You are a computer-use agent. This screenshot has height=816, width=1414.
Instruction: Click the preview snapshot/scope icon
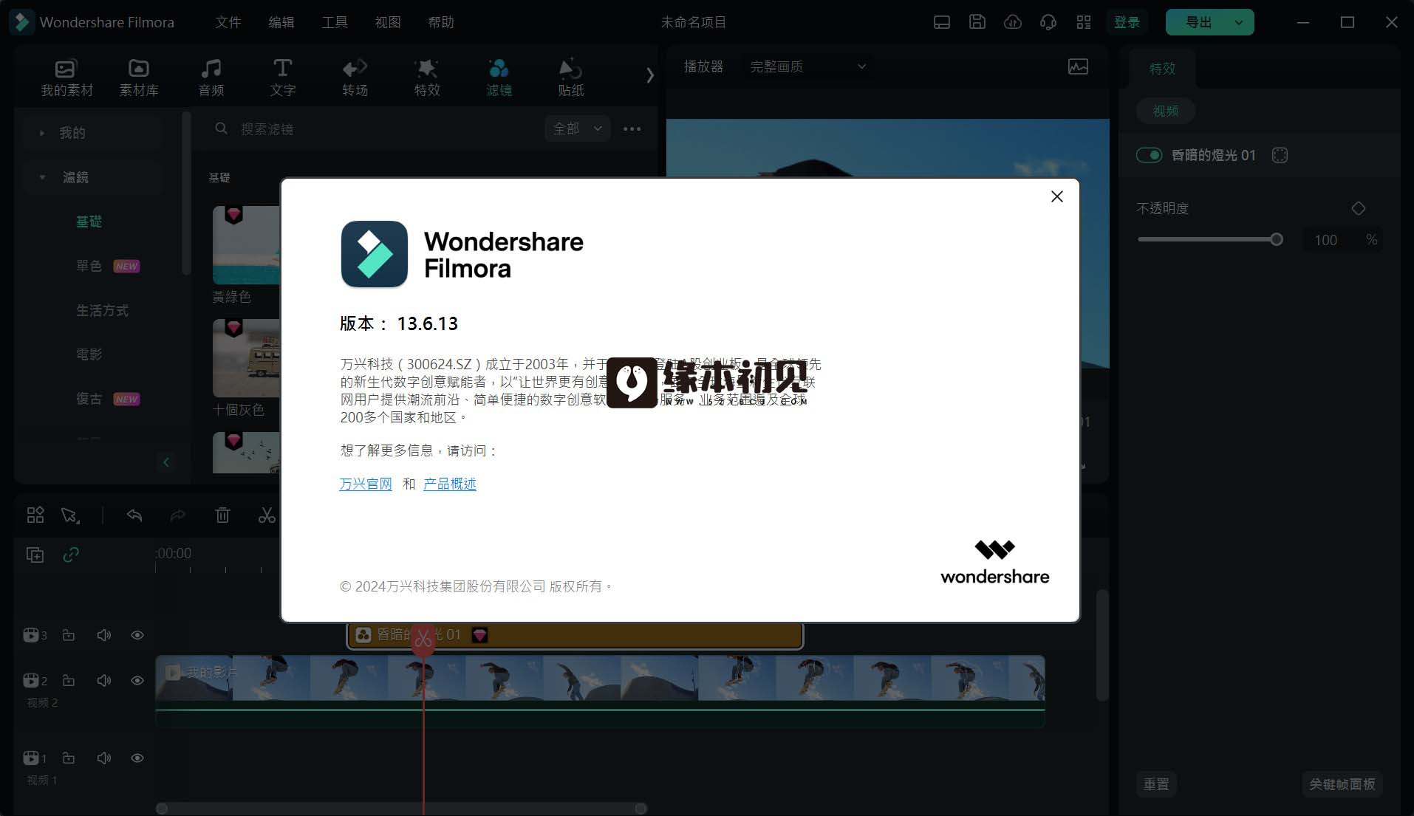[x=1078, y=66]
